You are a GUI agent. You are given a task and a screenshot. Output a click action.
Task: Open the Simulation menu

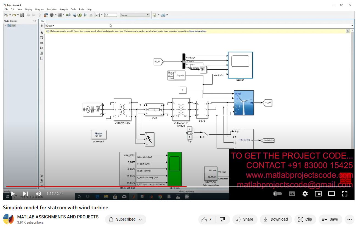tap(52, 9)
